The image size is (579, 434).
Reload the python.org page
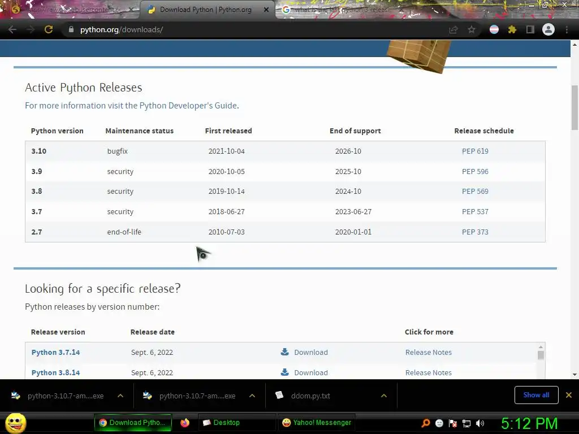pyautogui.click(x=49, y=29)
